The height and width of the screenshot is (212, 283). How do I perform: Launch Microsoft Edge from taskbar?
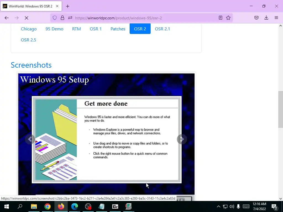pos(75,206)
